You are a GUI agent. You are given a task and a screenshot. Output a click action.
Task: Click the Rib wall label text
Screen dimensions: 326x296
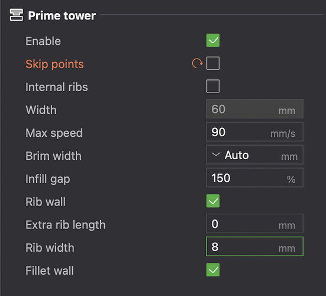pyautogui.click(x=46, y=202)
